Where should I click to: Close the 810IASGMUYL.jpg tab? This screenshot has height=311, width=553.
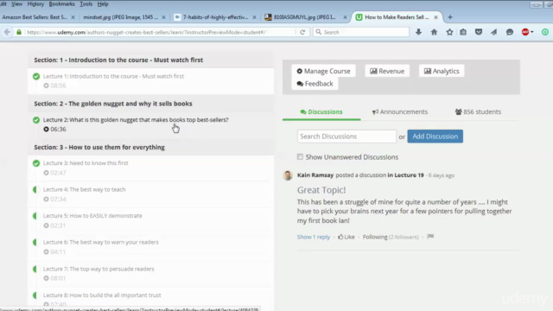click(345, 17)
